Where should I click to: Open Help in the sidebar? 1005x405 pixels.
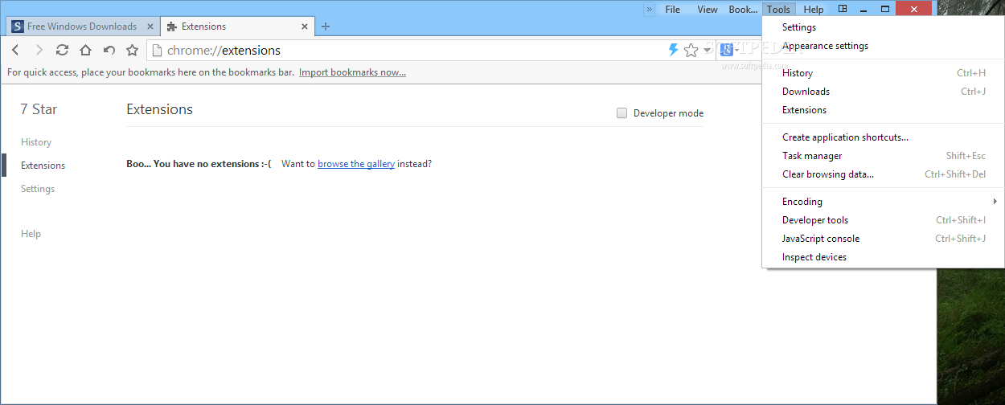[31, 234]
